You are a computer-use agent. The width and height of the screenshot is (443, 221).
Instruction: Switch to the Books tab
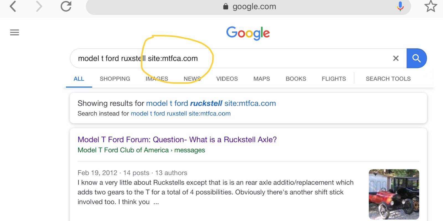pyautogui.click(x=296, y=79)
